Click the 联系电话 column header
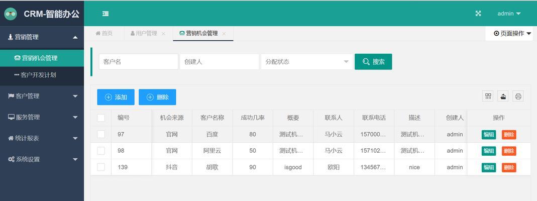The width and height of the screenshot is (537, 201). pos(374,118)
